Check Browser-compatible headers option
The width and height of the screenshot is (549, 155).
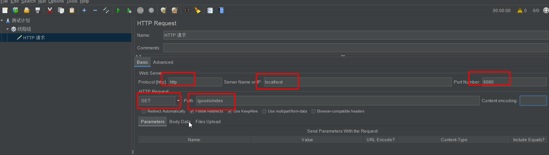313,111
